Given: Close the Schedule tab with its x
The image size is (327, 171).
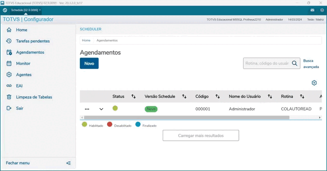Looking at the screenshot, I should [x=40, y=10].
